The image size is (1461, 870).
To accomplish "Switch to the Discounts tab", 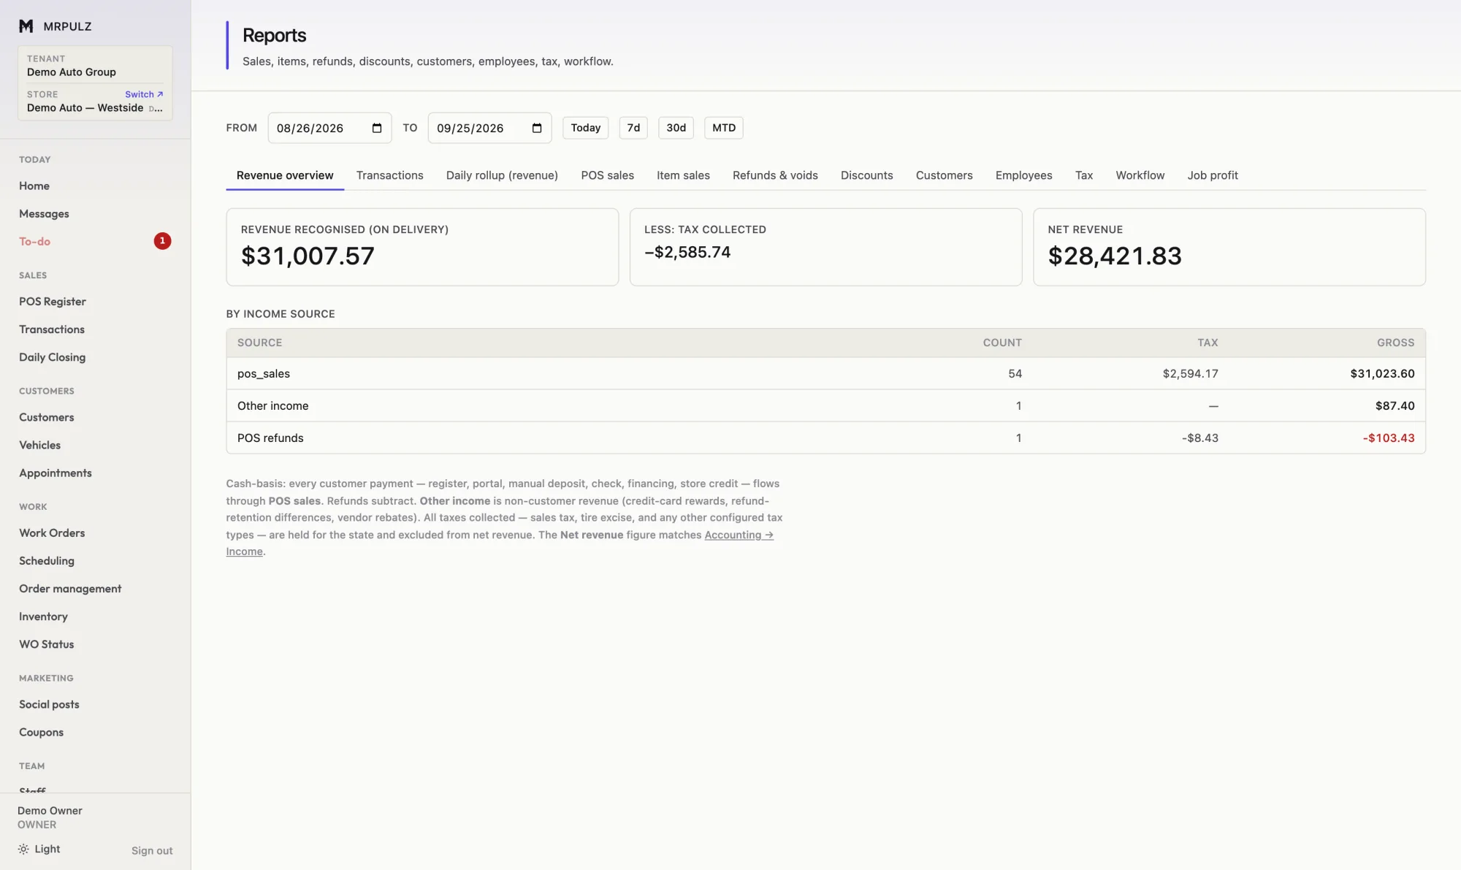I will pos(866,175).
